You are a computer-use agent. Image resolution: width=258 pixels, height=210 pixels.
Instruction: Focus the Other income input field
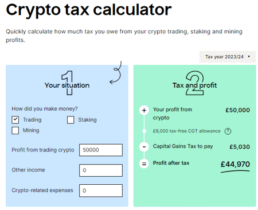click(x=101, y=170)
